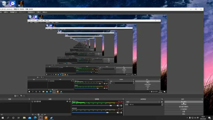
Task: Open transition properties gear icon
Action: click(162, 102)
